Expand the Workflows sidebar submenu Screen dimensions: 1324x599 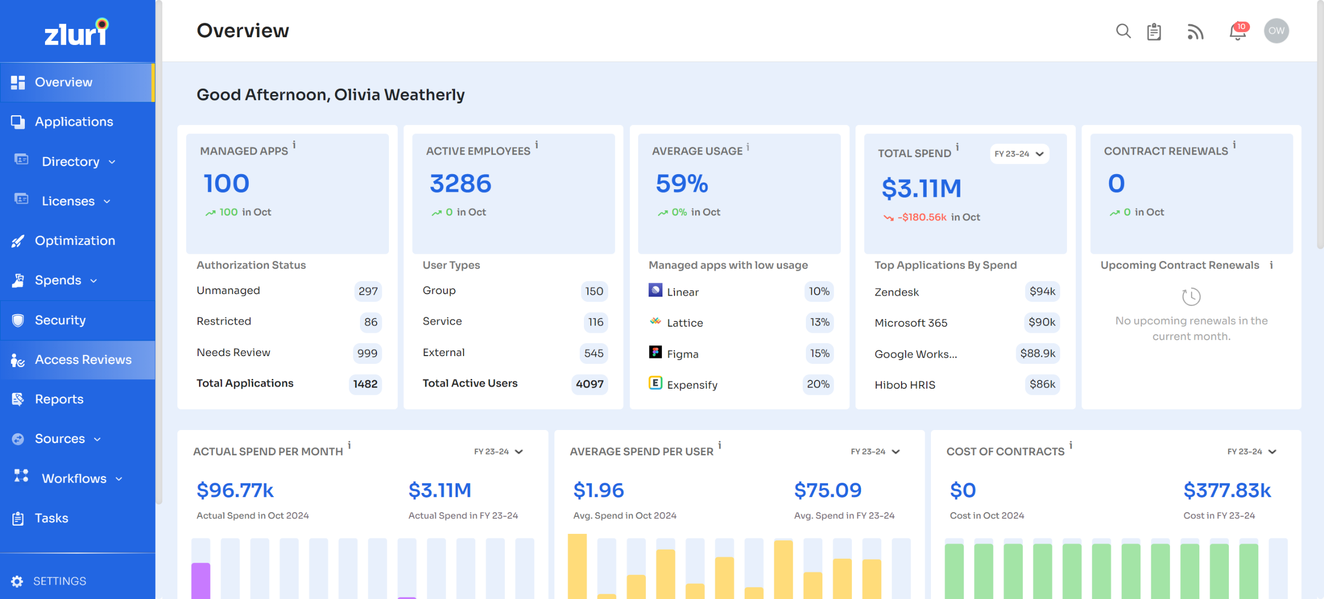pyautogui.click(x=119, y=479)
